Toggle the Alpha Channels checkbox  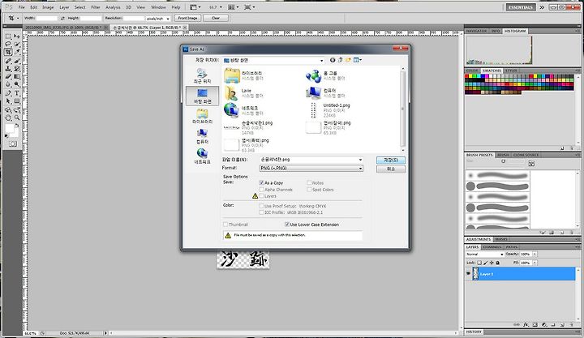pos(261,190)
